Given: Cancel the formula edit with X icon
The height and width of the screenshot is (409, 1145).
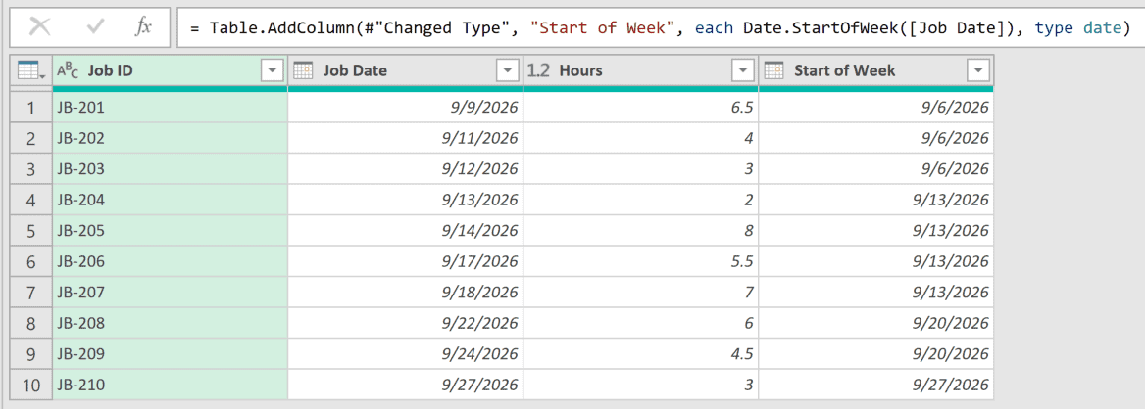Looking at the screenshot, I should [x=40, y=27].
